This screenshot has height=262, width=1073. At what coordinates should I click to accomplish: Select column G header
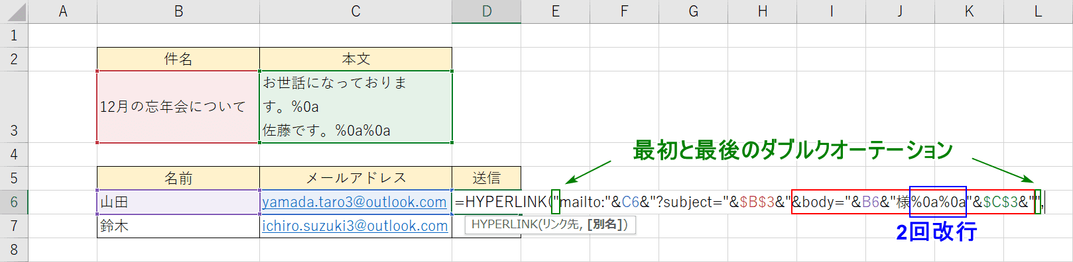(694, 11)
